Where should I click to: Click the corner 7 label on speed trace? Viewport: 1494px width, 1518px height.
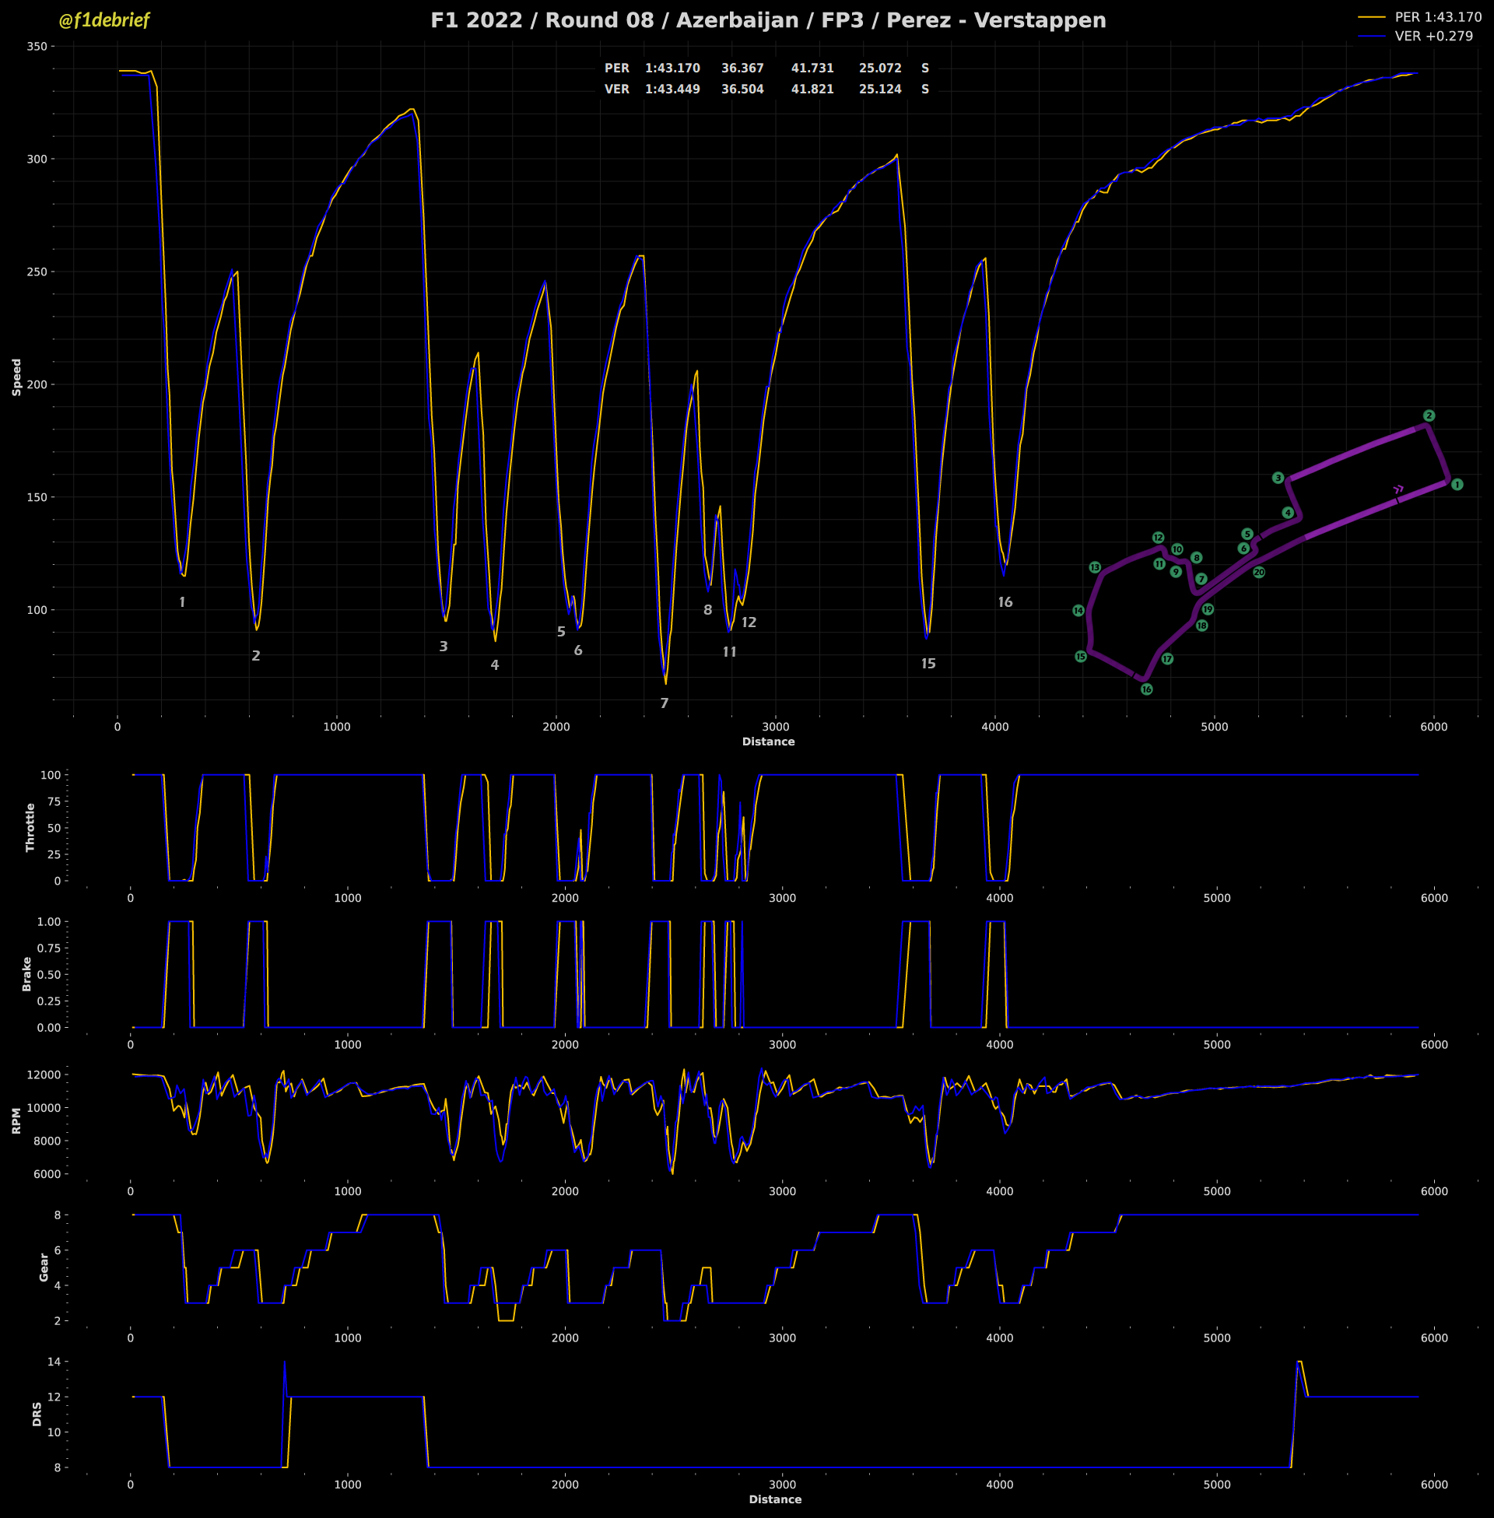665,703
